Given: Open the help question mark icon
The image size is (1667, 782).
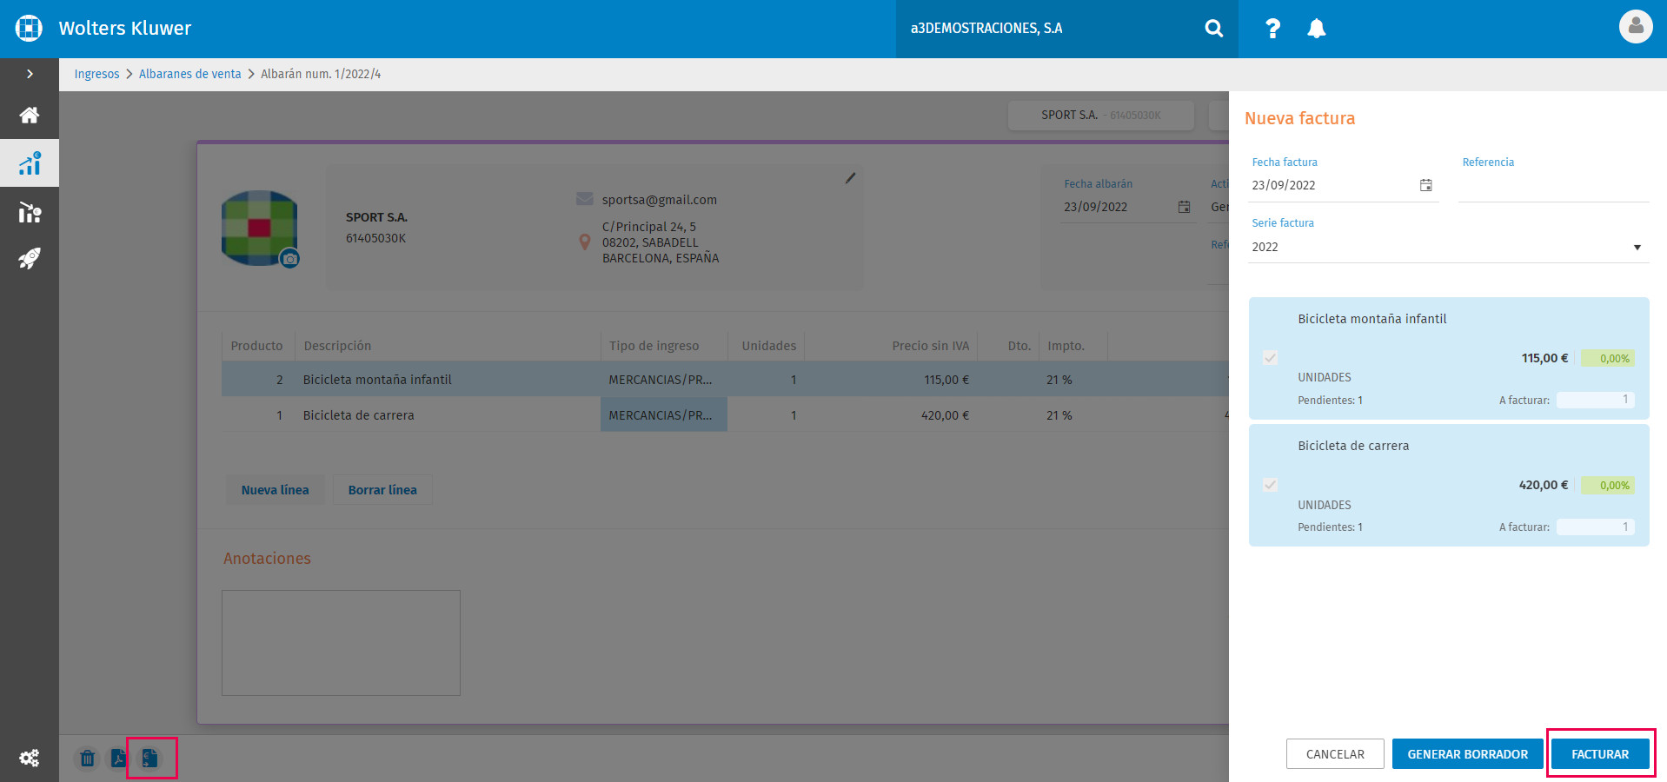Looking at the screenshot, I should point(1272,29).
